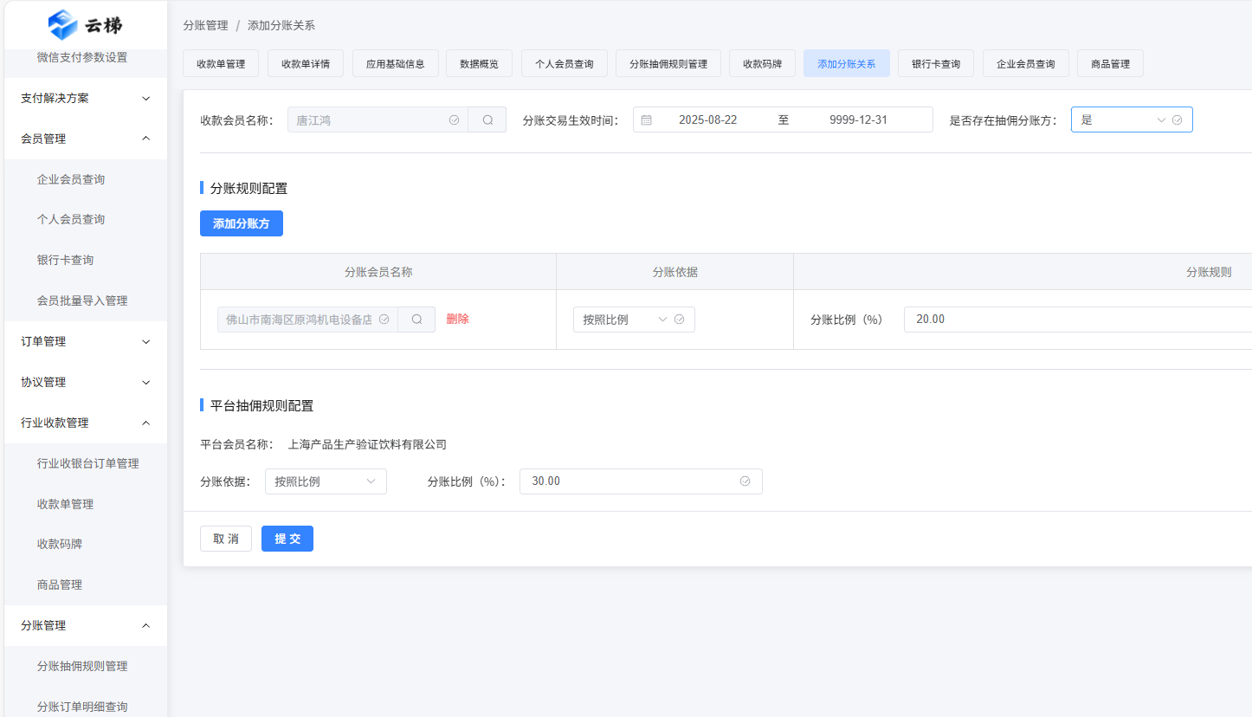Click the 添加分账方 button
Viewport: 1252px width, 717px height.
[x=241, y=223]
